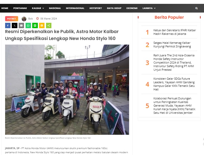Open Honda Safety Instructor Competition article
The height and width of the screenshot is (155, 204).
tap(174, 63)
